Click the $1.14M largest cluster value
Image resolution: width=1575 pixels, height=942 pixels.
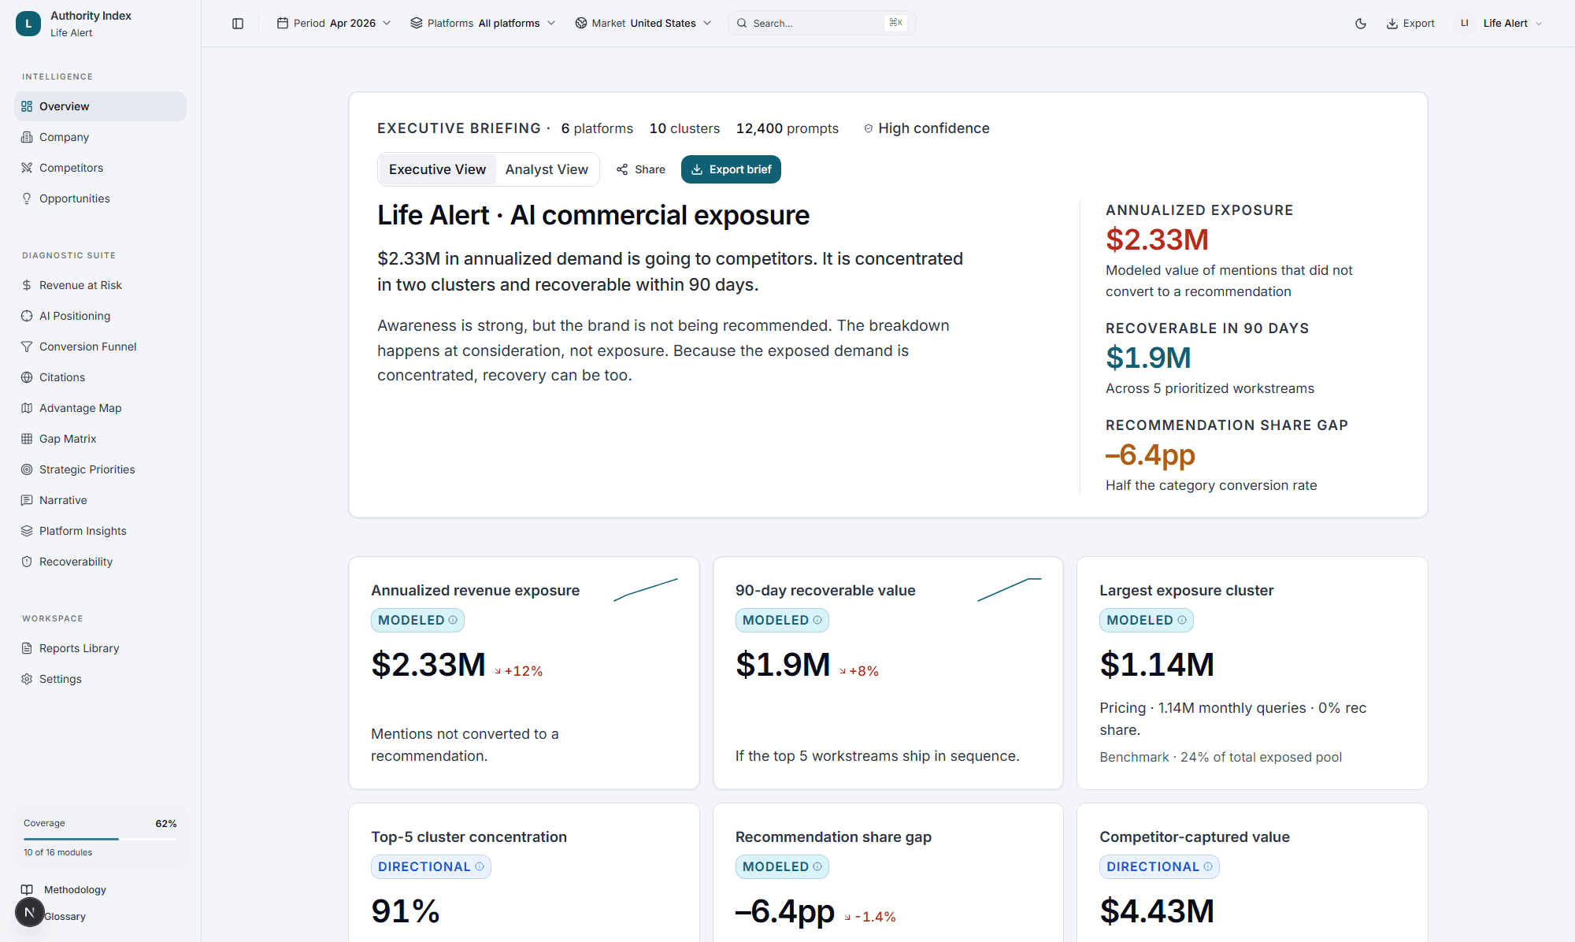1157,665
